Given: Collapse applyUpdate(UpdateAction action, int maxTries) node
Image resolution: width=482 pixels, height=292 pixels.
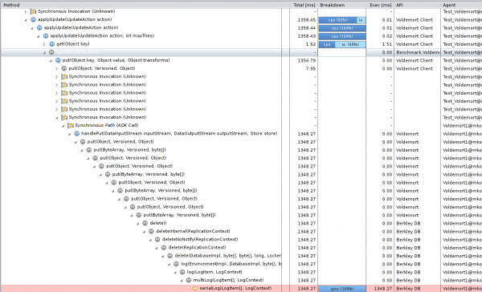Looking at the screenshot, I should 38,36.
